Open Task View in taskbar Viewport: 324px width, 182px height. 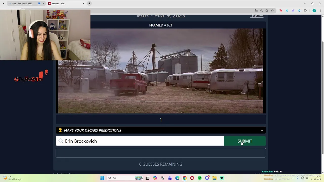(147, 178)
